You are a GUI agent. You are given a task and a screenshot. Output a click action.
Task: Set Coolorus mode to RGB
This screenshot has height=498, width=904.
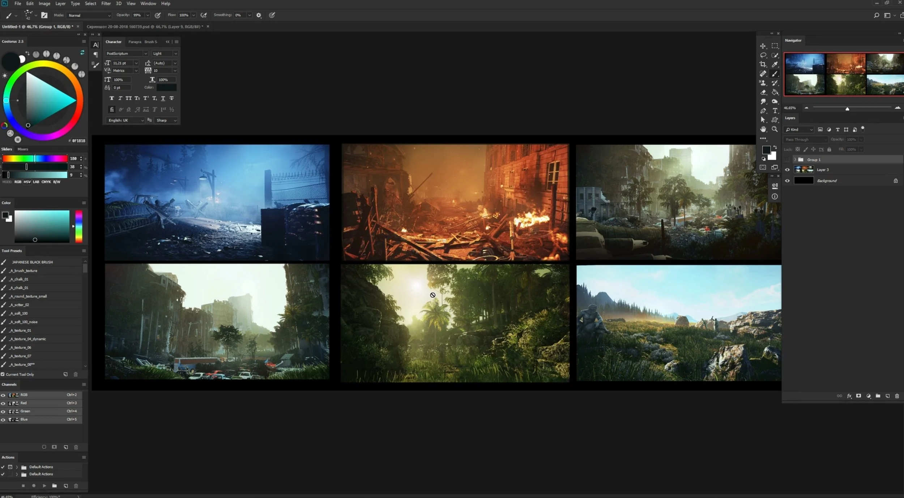point(18,182)
